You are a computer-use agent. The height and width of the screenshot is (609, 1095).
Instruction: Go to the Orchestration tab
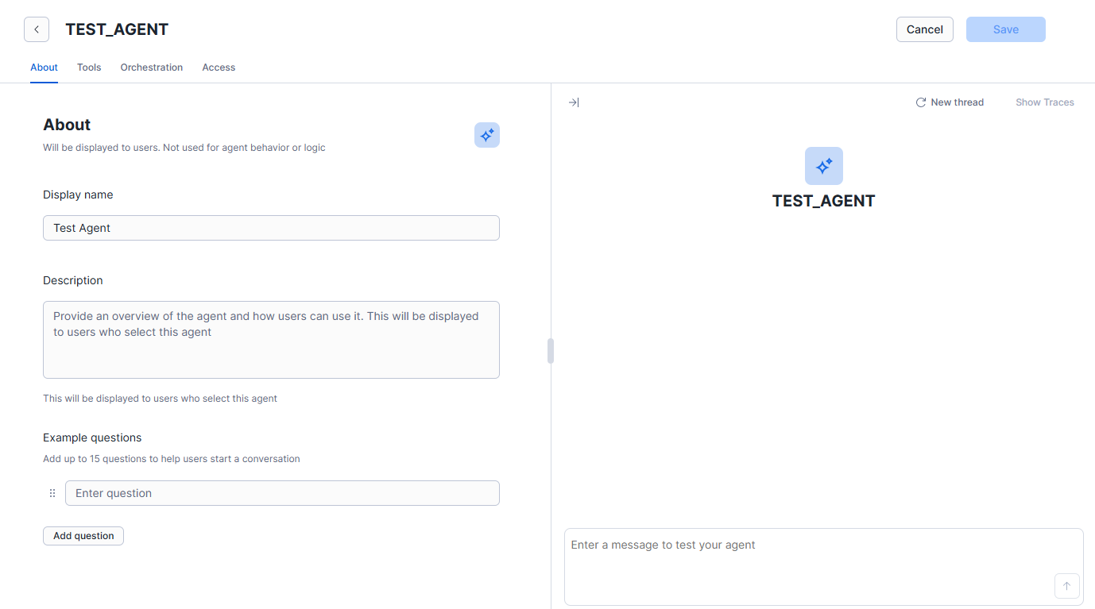pos(152,67)
